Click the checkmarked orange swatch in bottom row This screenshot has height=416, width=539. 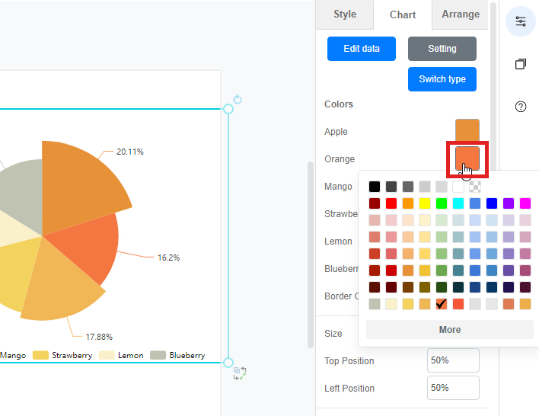(442, 304)
